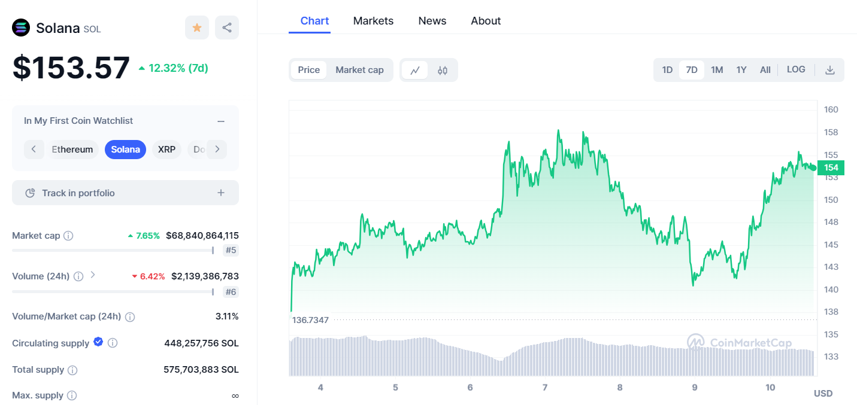Collapse the My First Coin Watchlist panel

point(221,121)
